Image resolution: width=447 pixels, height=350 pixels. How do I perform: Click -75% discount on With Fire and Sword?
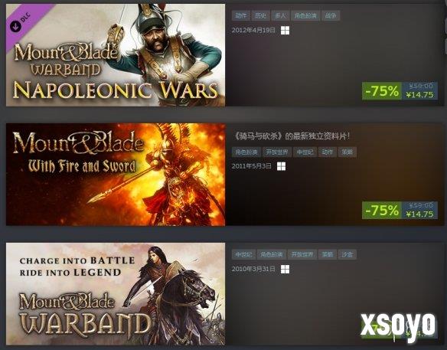[382, 210]
